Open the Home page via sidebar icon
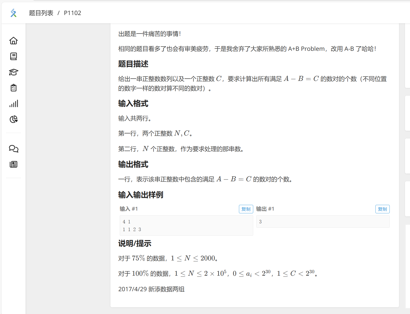Image resolution: width=410 pixels, height=314 pixels. click(14, 41)
